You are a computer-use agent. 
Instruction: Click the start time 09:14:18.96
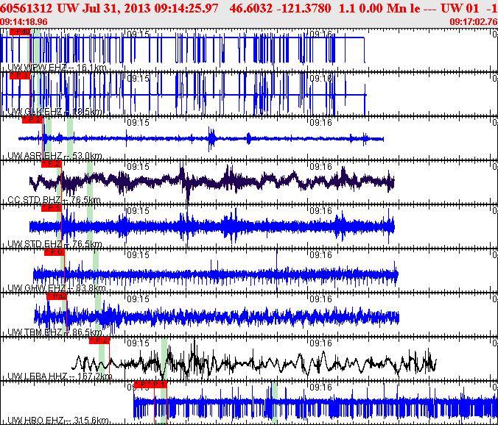pyautogui.click(x=24, y=22)
